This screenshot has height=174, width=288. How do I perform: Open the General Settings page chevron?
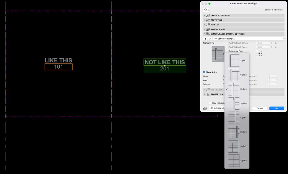click(283, 38)
